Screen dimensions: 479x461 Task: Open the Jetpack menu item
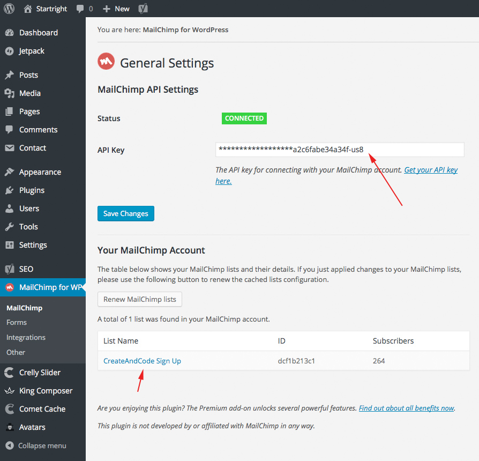[32, 51]
